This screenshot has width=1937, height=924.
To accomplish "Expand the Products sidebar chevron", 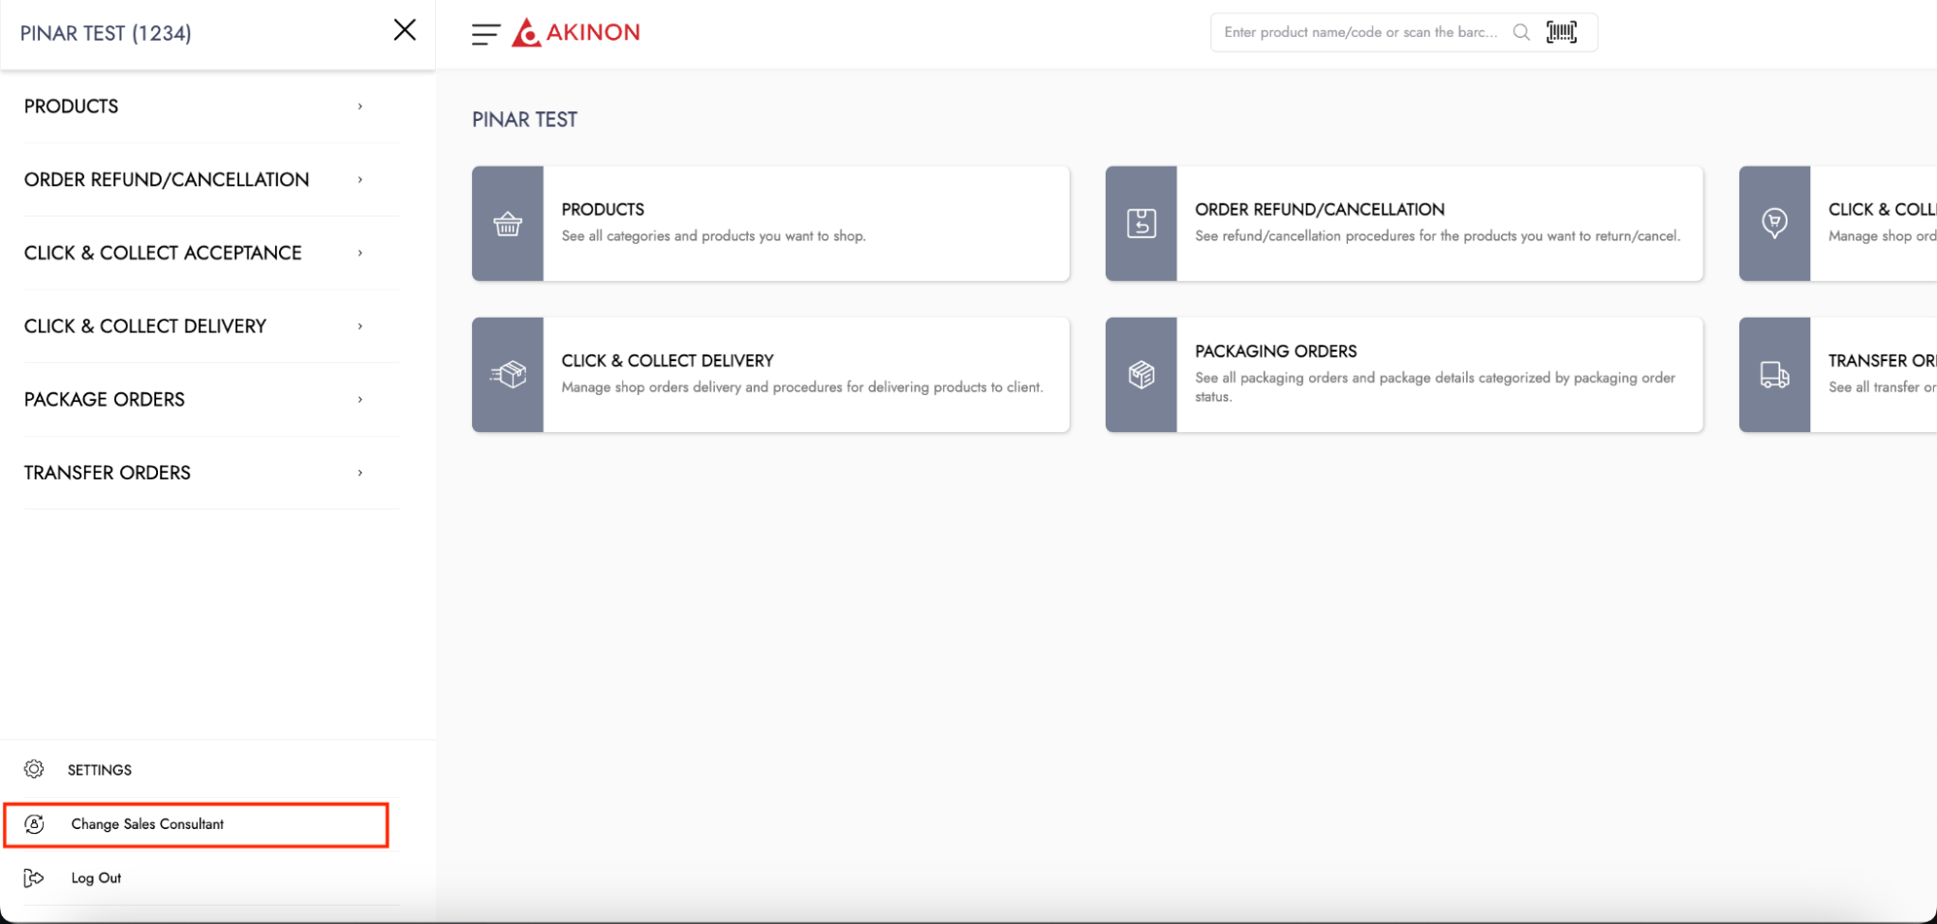I will pos(360,107).
